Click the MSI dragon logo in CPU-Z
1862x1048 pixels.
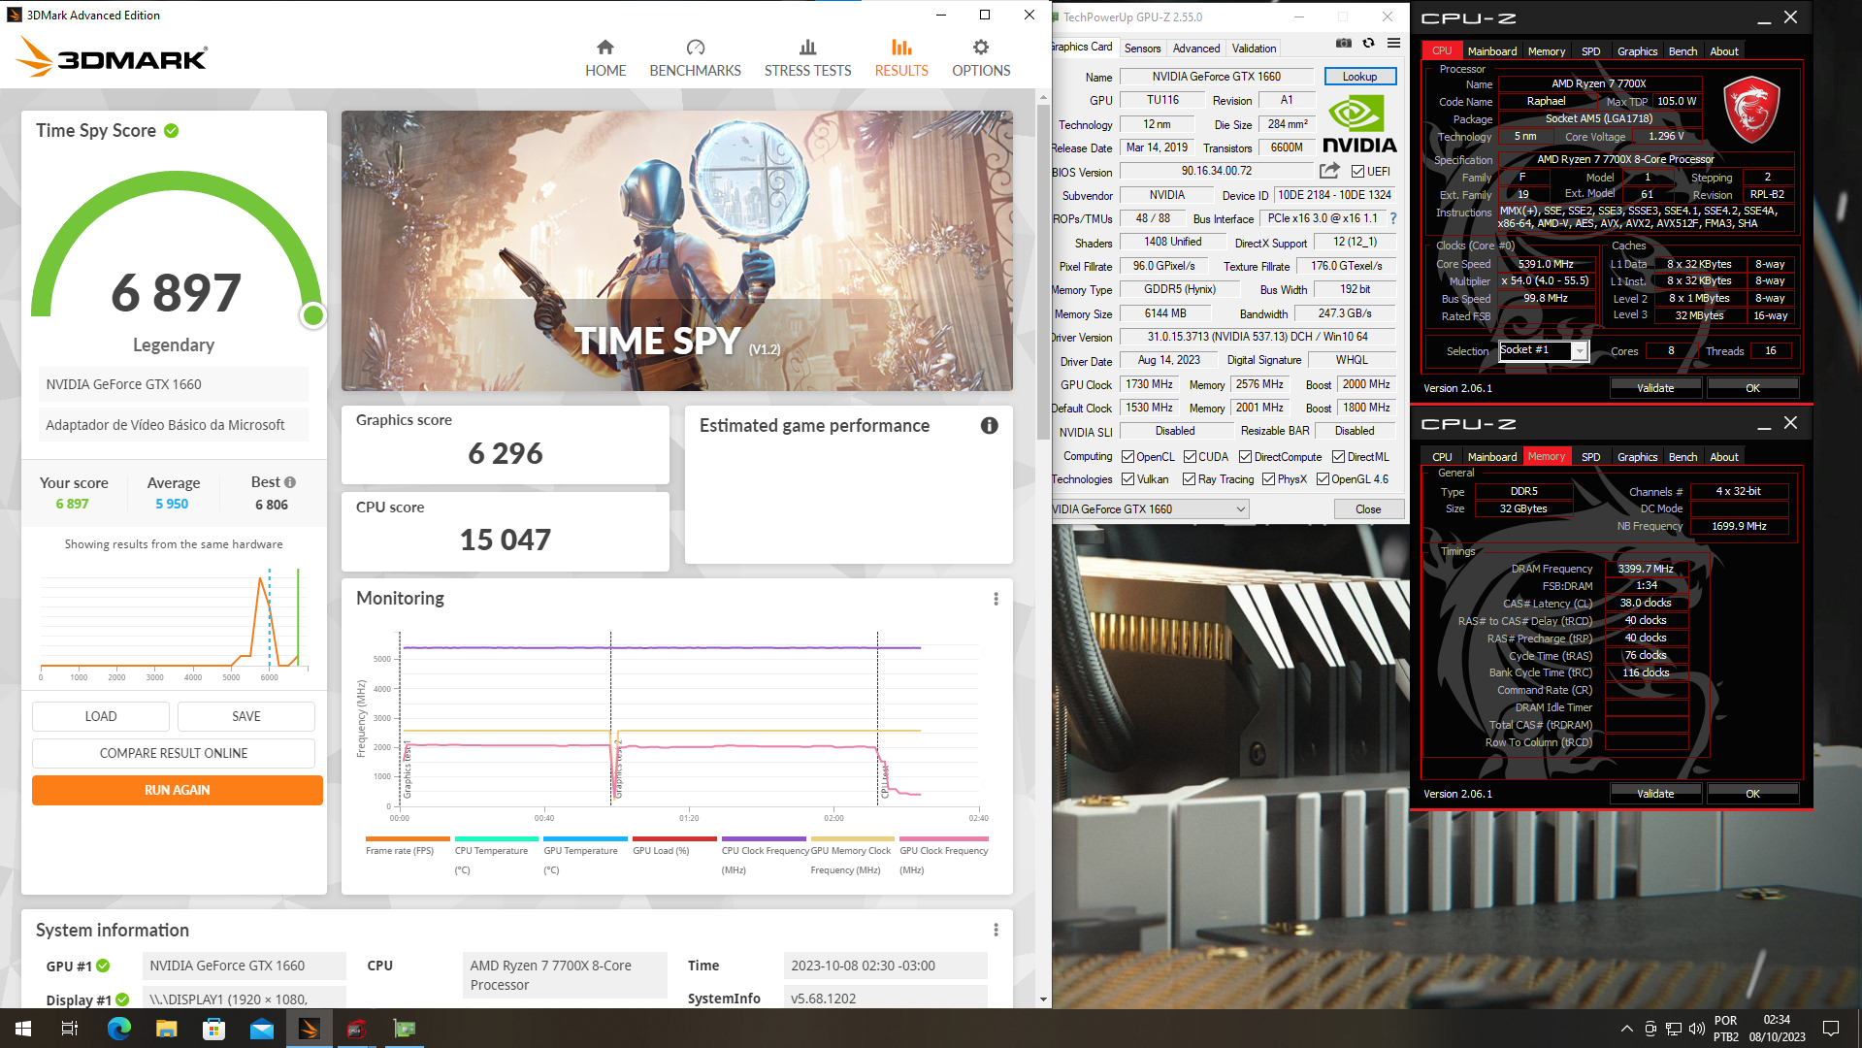point(1750,110)
